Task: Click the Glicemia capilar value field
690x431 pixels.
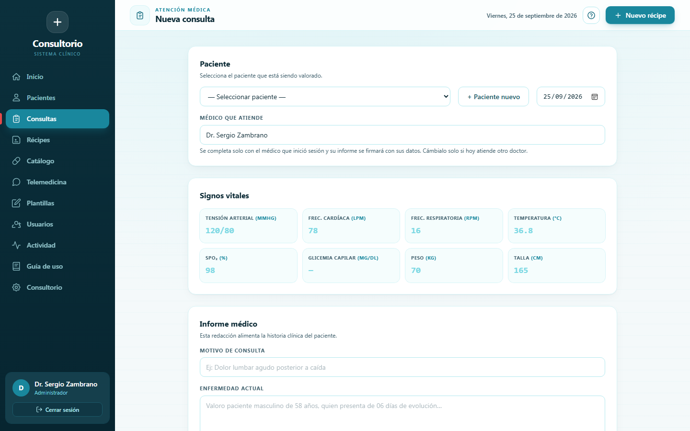Action: click(x=351, y=271)
